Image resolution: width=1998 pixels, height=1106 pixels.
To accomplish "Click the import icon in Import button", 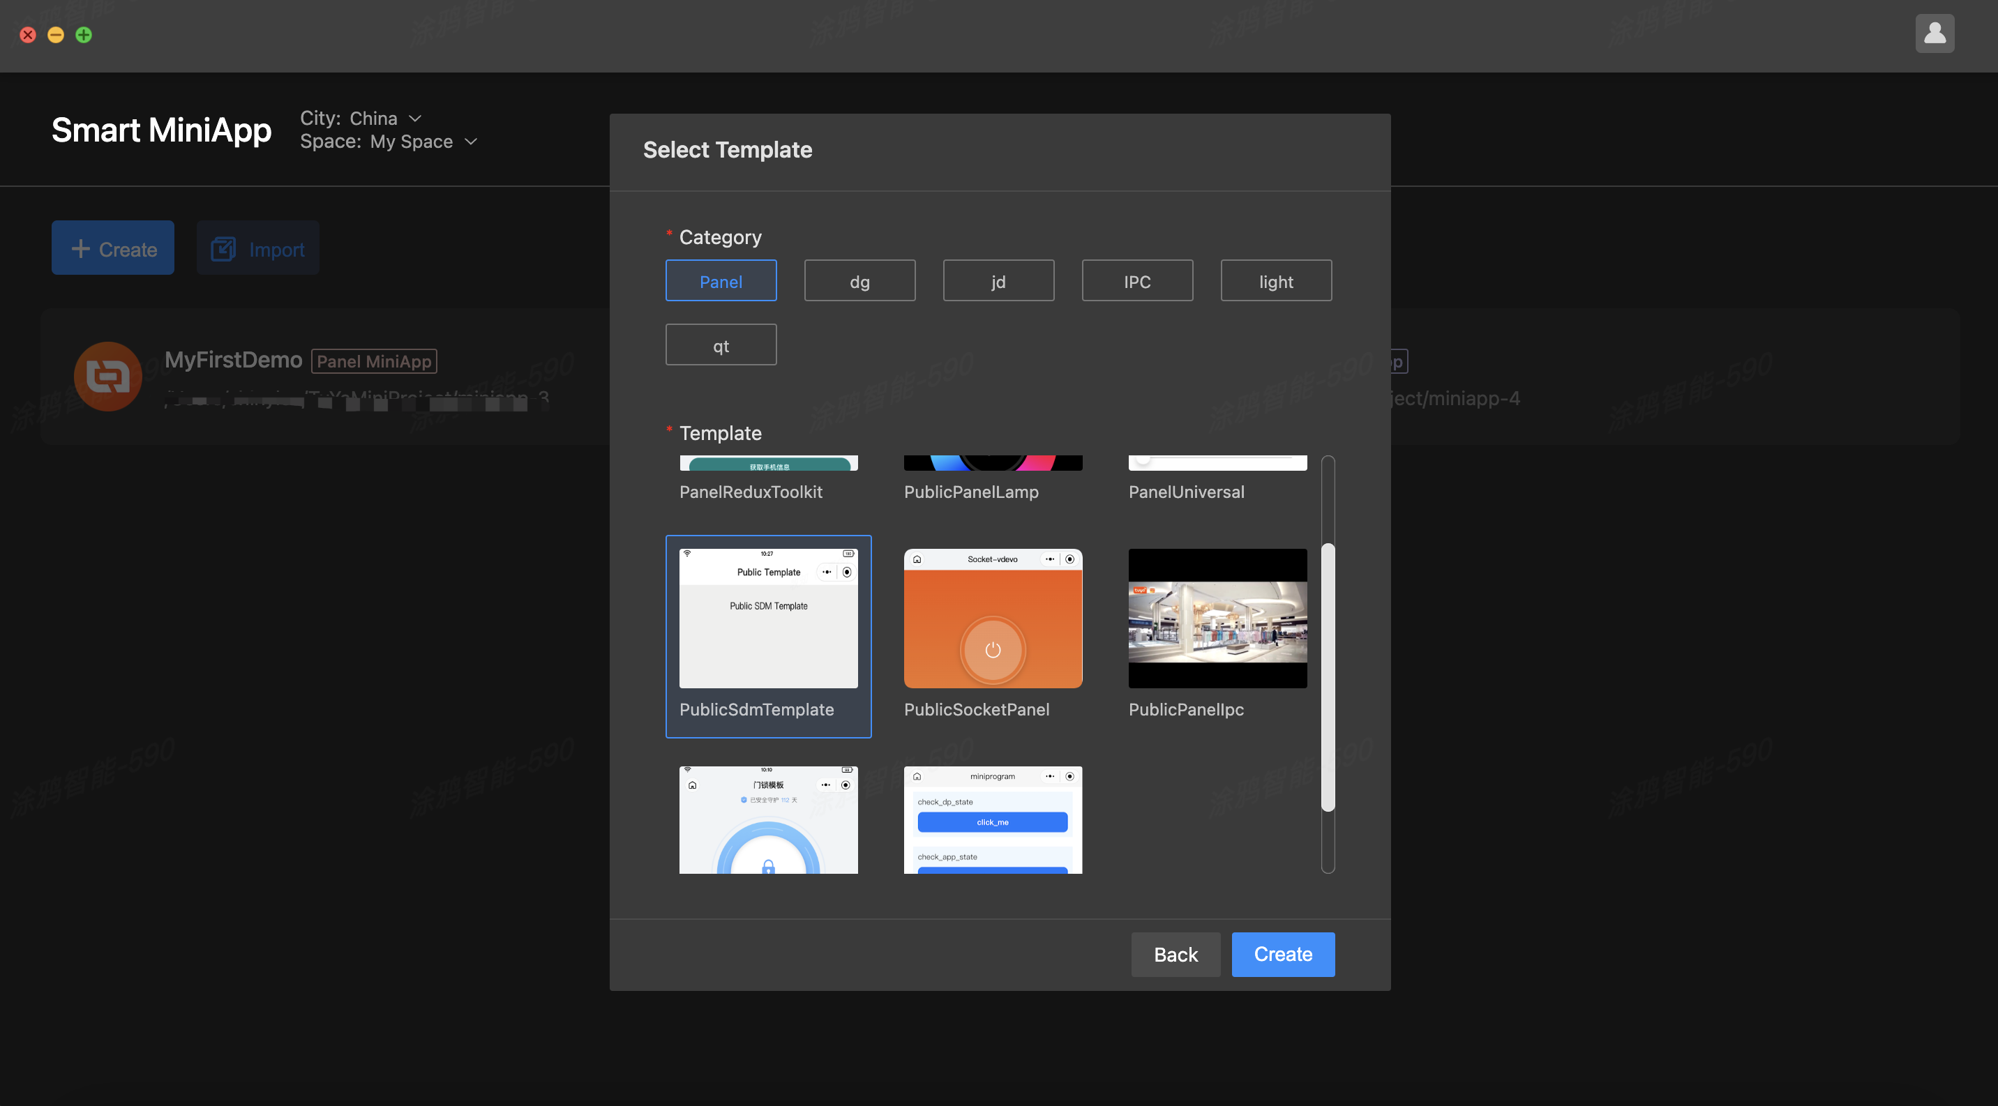I will (x=223, y=249).
